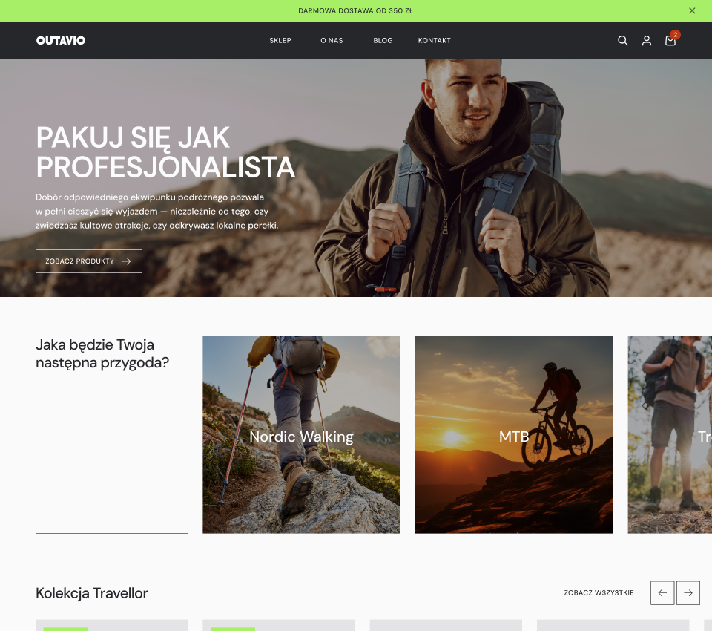This screenshot has height=631, width=712.
Task: Click the ZOBACZ WSZYSTKIE link
Action: tap(599, 593)
